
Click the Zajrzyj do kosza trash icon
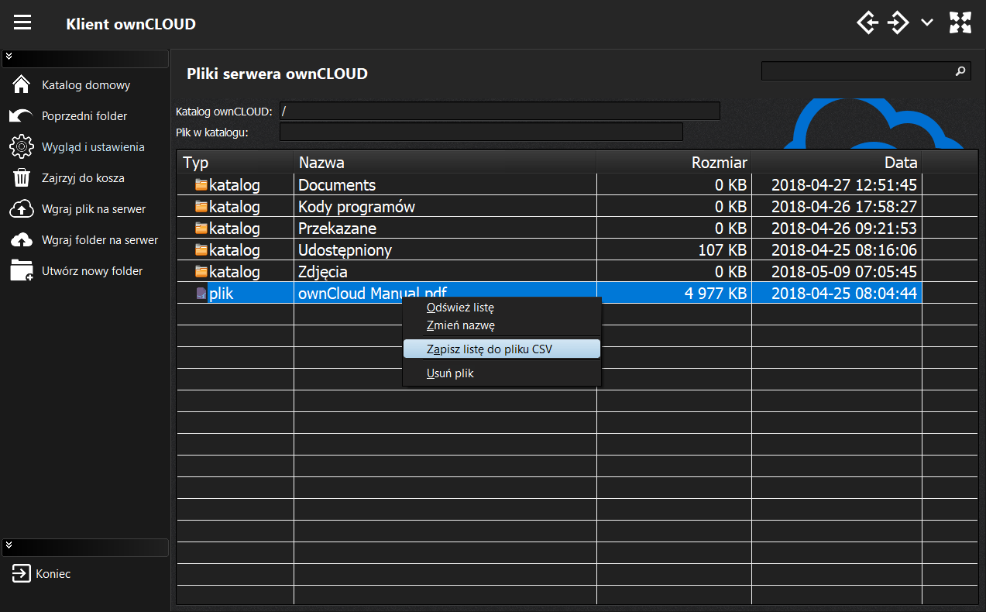point(22,177)
